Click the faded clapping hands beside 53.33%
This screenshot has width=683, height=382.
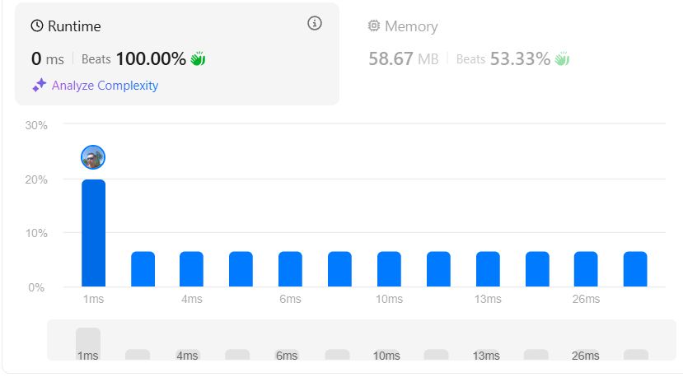click(562, 58)
